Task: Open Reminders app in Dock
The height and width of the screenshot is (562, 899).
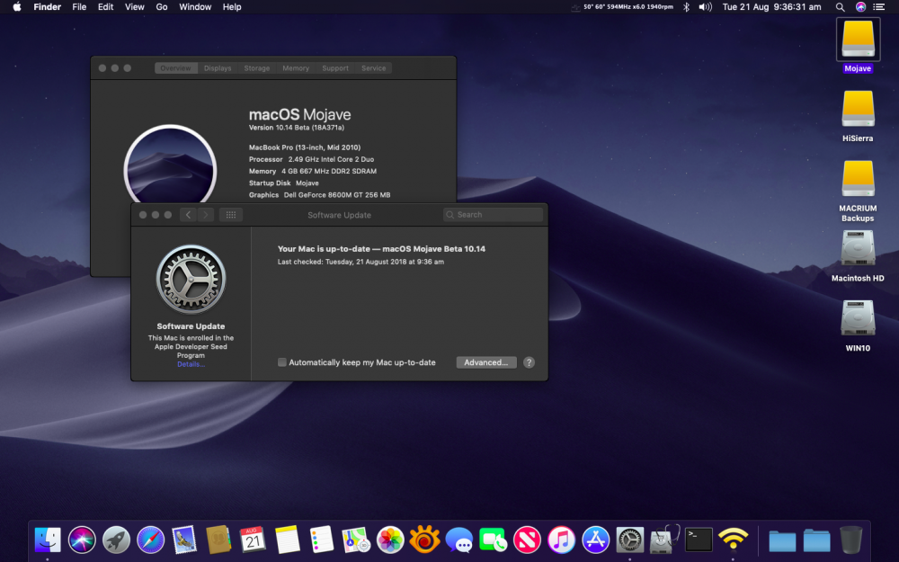Action: coord(322,540)
